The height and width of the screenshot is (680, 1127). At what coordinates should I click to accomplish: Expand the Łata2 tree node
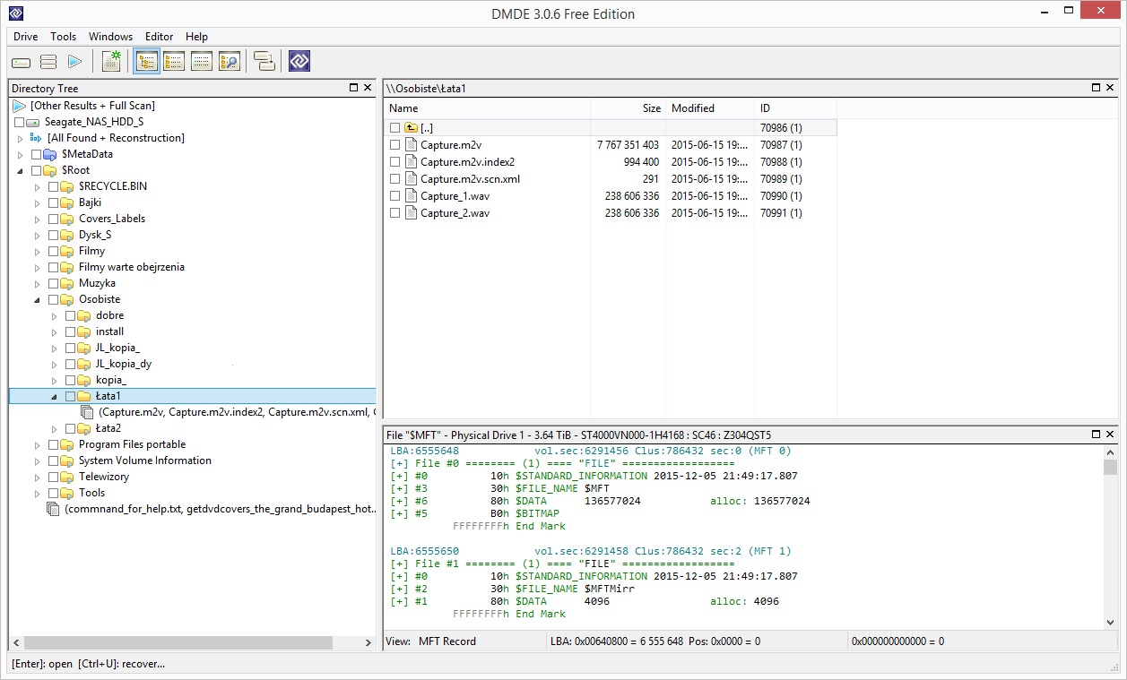pyautogui.click(x=55, y=428)
